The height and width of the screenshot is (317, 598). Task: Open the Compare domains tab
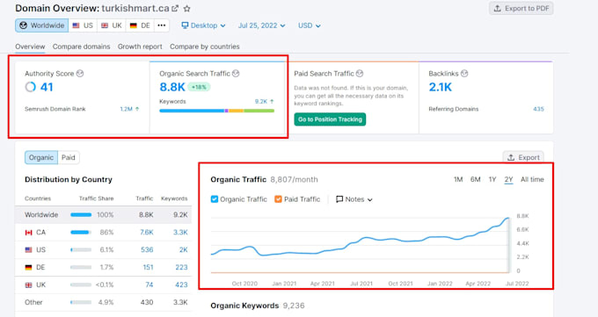[81, 47]
